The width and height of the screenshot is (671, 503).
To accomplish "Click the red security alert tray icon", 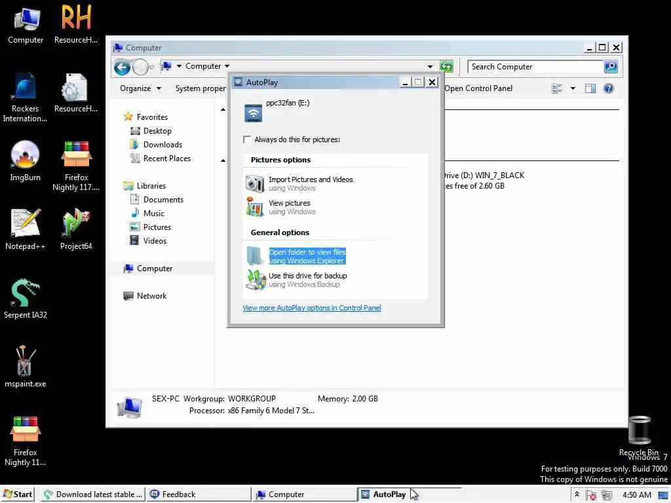I will 592,495.
